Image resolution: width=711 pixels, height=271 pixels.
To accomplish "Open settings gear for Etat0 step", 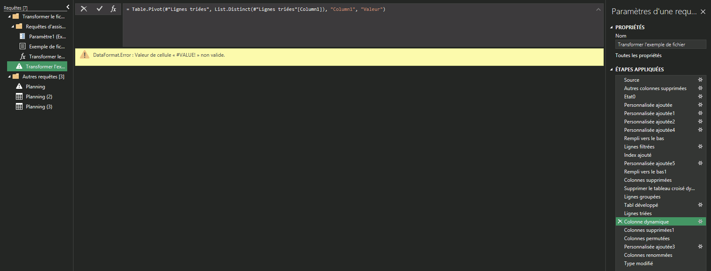I will coord(700,96).
